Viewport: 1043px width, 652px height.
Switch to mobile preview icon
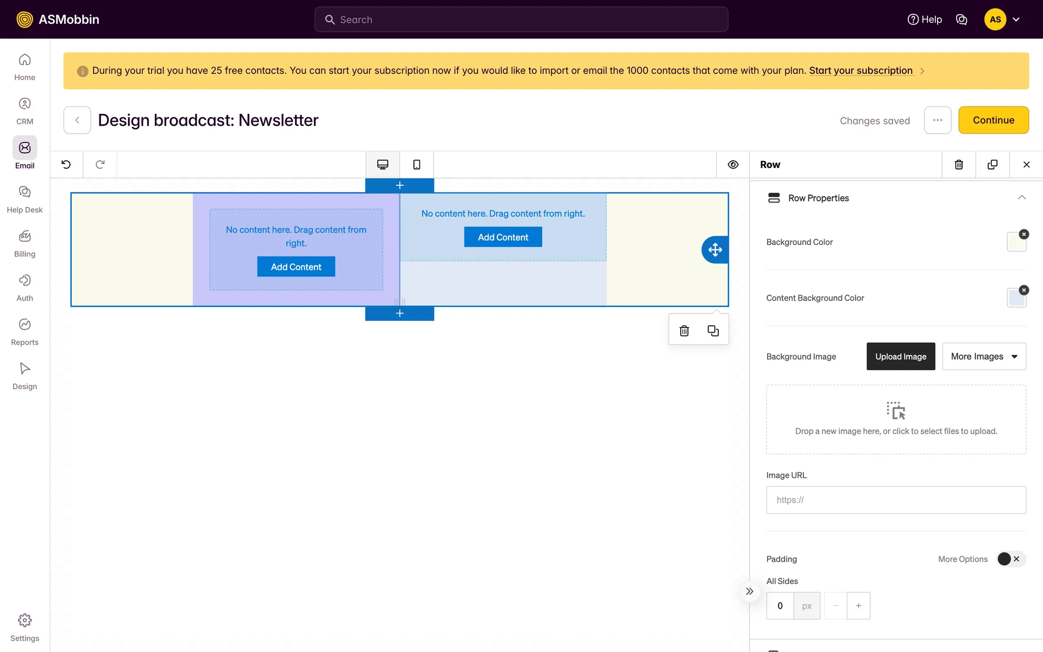point(417,165)
